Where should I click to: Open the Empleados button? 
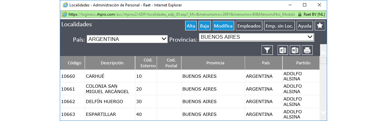pos(249,26)
